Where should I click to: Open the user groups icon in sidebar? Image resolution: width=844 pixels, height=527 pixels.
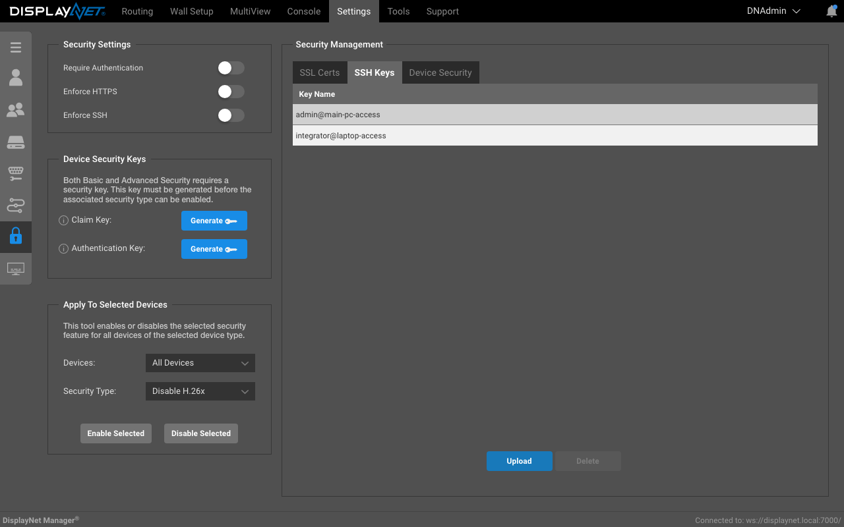point(16,110)
